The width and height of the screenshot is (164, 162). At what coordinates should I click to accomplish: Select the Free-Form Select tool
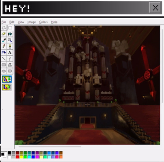(4, 28)
